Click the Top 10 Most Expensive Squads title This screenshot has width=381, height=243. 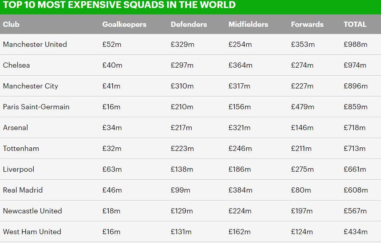[x=119, y=5]
